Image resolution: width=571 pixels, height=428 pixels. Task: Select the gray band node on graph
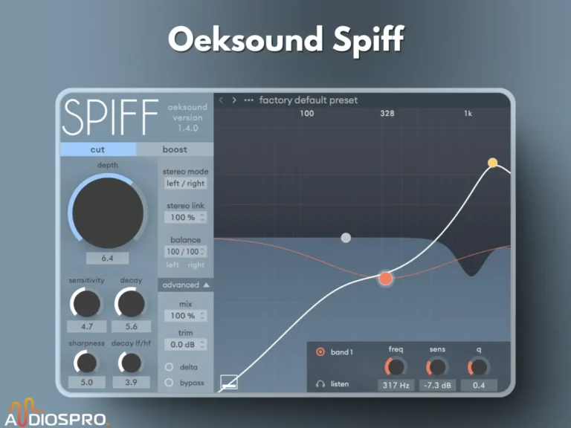click(345, 238)
